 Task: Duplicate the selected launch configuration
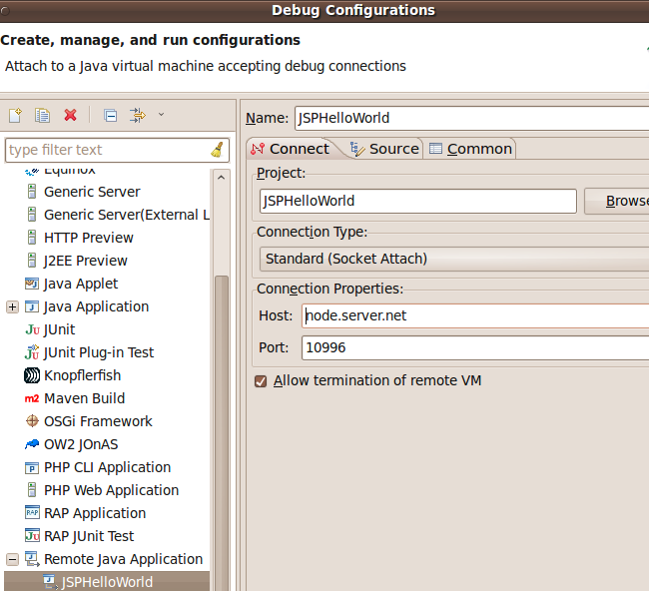[42, 115]
